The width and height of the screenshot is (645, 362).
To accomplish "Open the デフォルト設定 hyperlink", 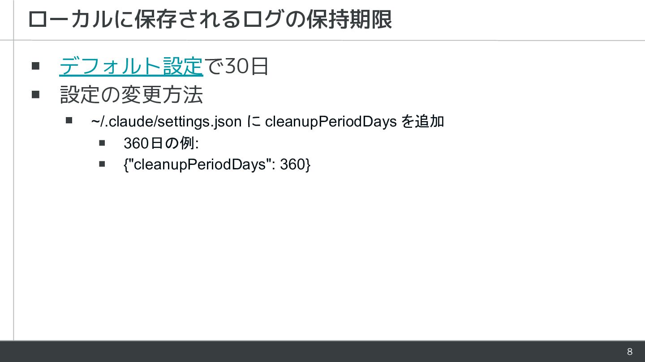I will pos(131,67).
